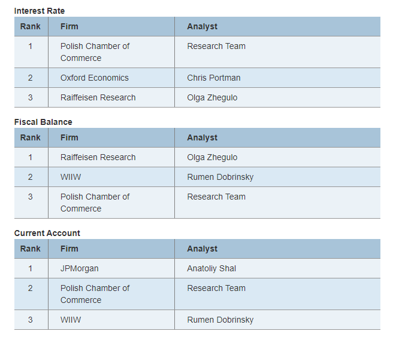
Task: Click the Analyst column header in the Fiscal Balance table
Action: [x=202, y=137]
